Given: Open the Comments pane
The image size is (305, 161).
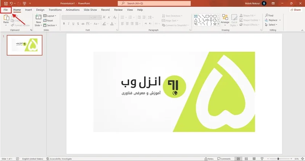Looking at the screenshot, I should 224,159.
